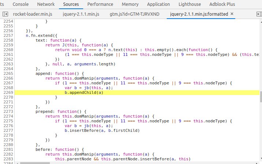Select the jquery-2.1.1.min.js:formatted file tab
Image resolution: width=262 pixels, height=164 pixels.
[x=199, y=14]
